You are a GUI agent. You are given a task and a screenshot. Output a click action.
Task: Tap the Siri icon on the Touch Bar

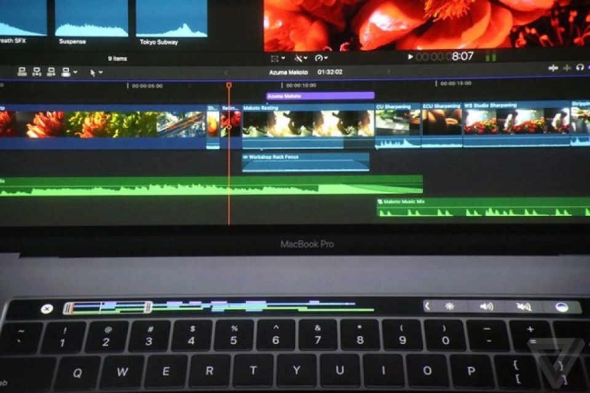pyautogui.click(x=562, y=306)
